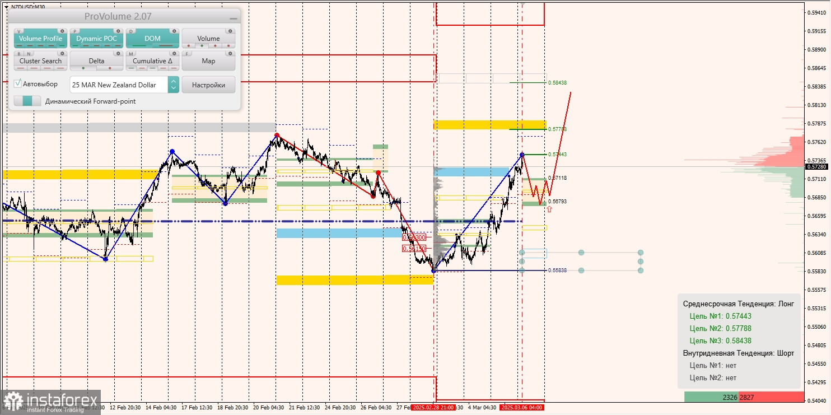831x415 pixels.
Task: Click the current price tag 0.57280
Action: click(x=816, y=166)
